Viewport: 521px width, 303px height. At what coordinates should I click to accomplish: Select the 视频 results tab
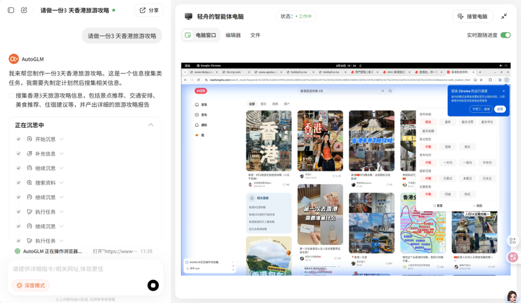275,104
